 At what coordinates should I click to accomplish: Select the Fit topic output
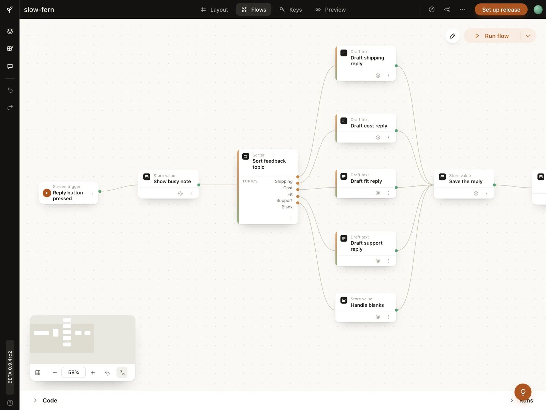coord(290,194)
